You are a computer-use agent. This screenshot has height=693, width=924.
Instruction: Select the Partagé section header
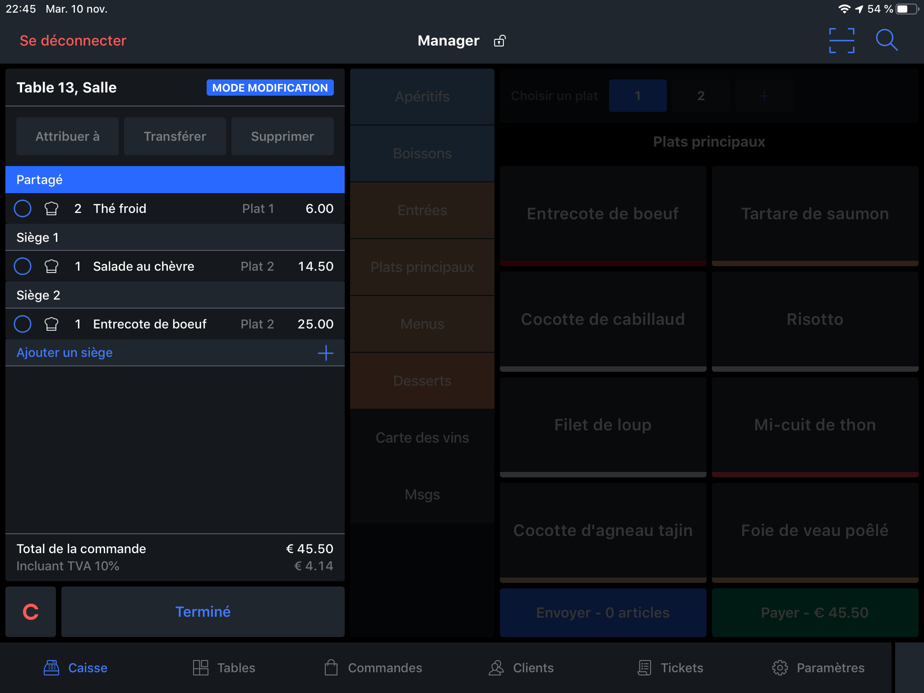click(x=175, y=180)
